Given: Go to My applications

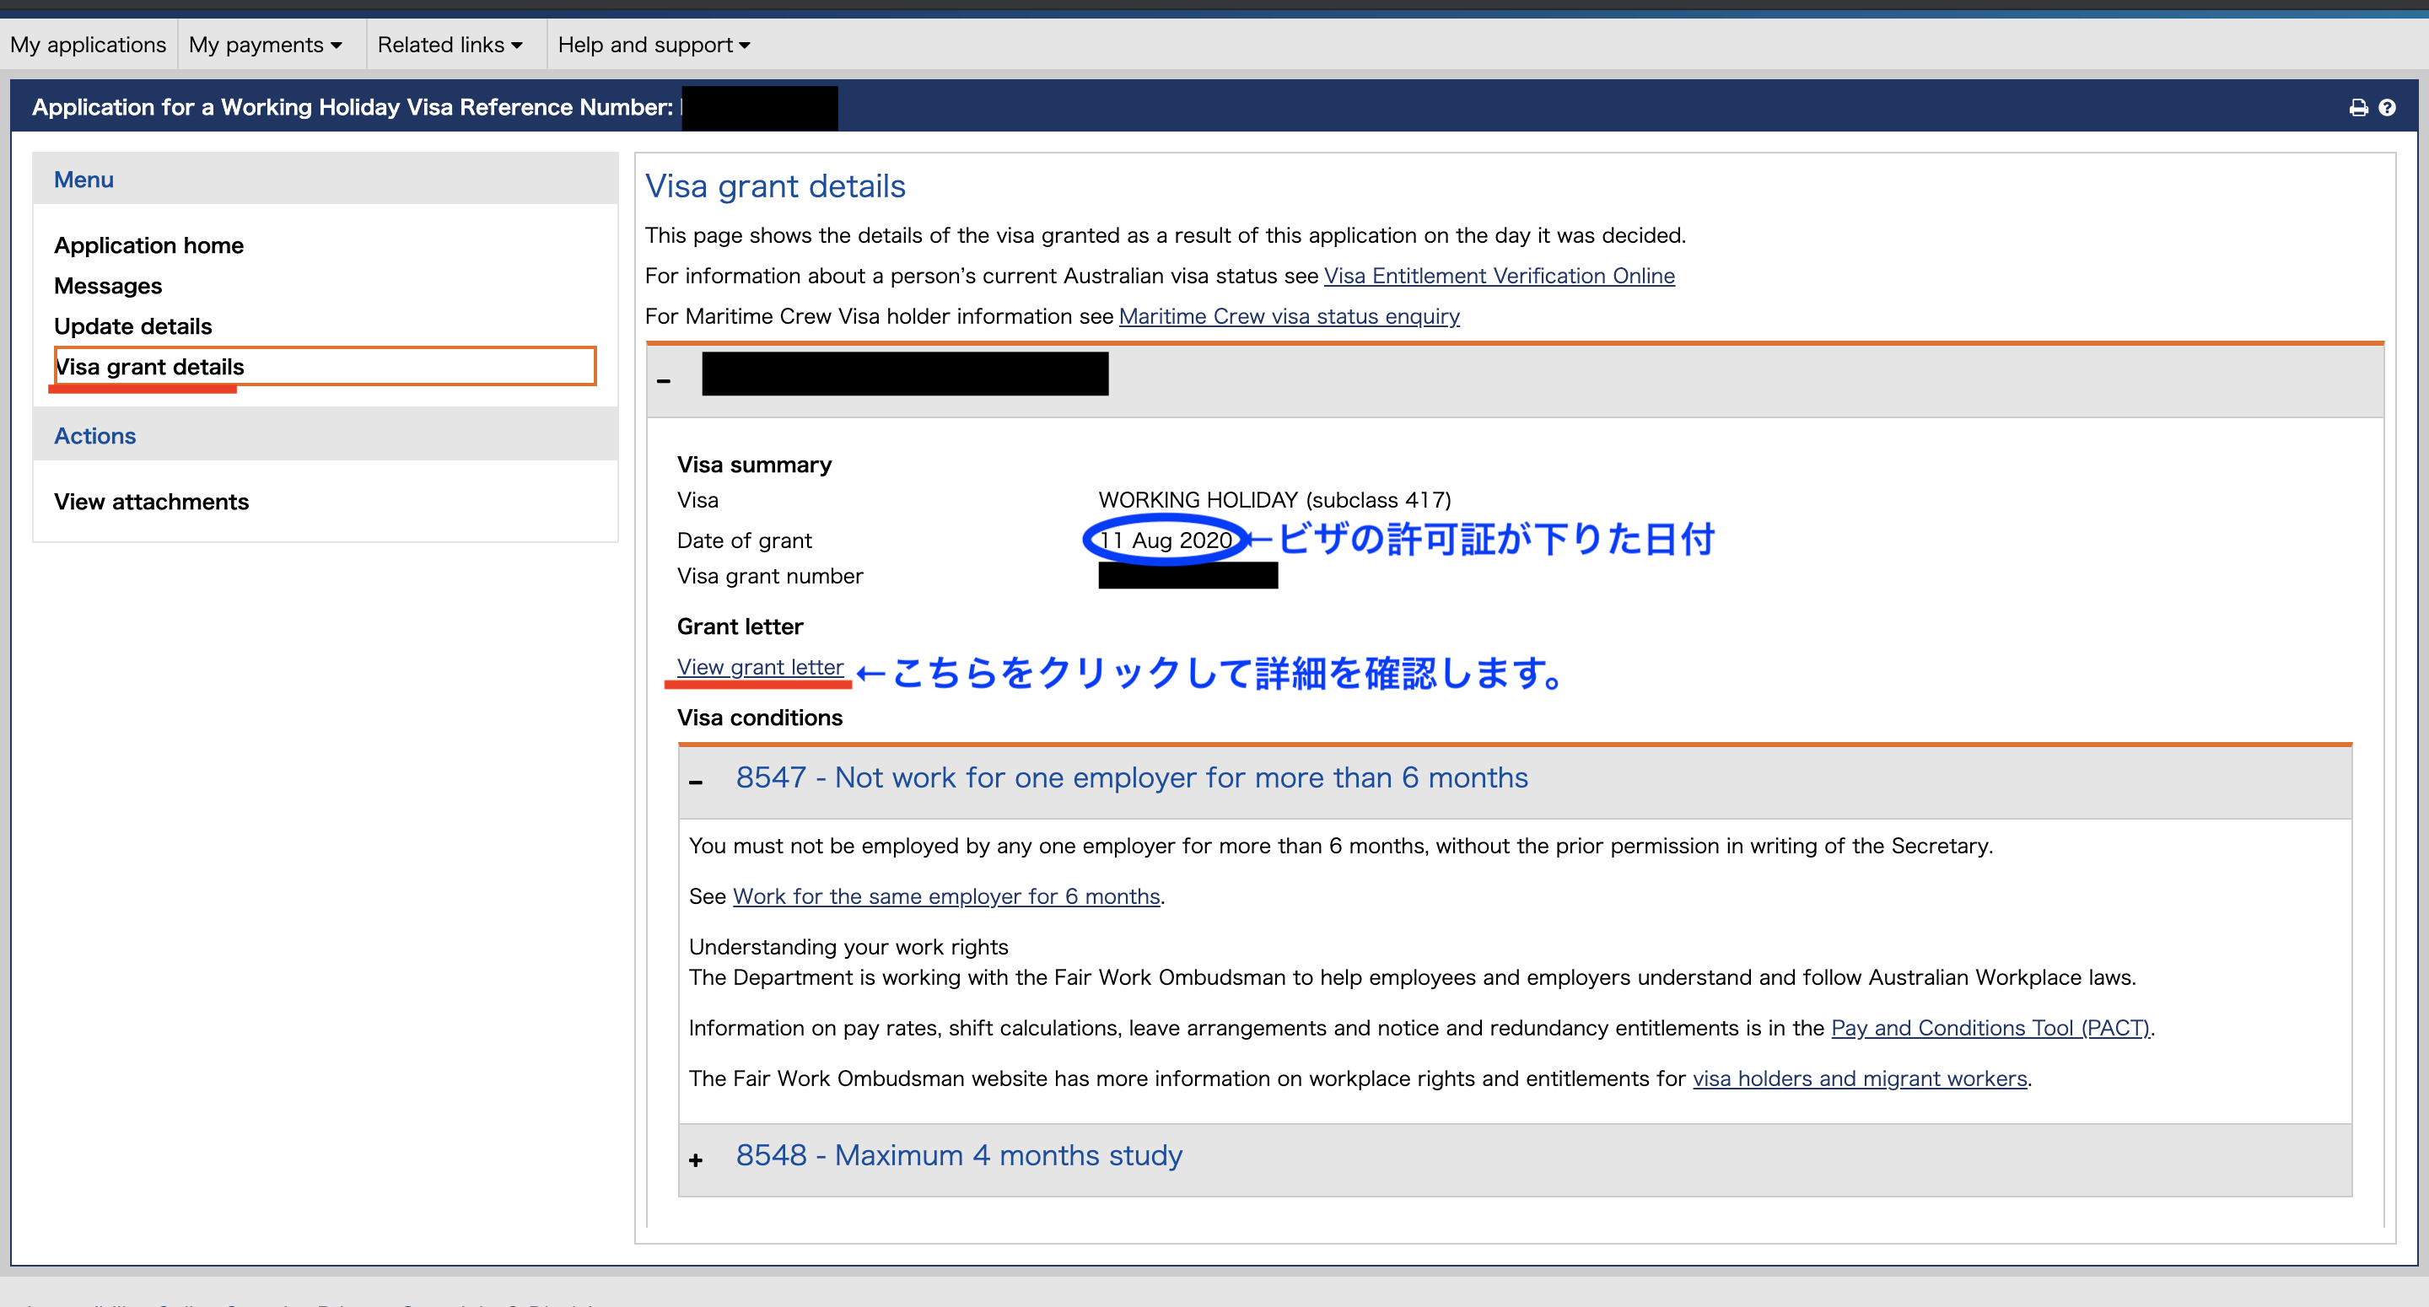Looking at the screenshot, I should pyautogui.click(x=88, y=45).
